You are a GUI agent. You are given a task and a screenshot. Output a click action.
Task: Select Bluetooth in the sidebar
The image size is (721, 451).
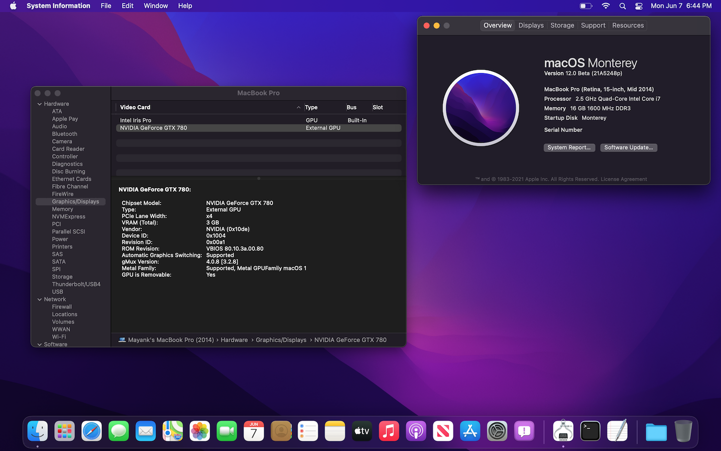[65, 134]
